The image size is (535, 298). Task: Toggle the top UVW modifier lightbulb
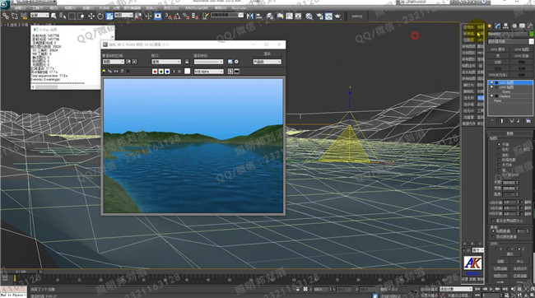click(491, 82)
